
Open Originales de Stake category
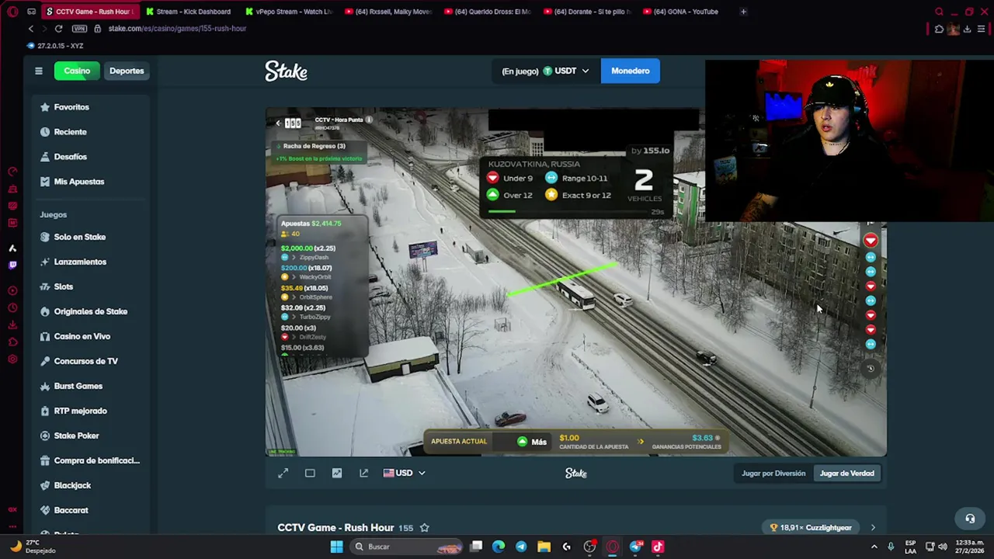(90, 311)
